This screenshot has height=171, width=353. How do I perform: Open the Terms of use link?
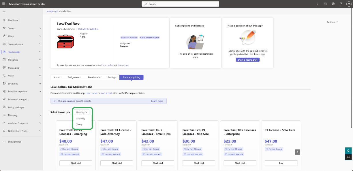click(x=123, y=65)
